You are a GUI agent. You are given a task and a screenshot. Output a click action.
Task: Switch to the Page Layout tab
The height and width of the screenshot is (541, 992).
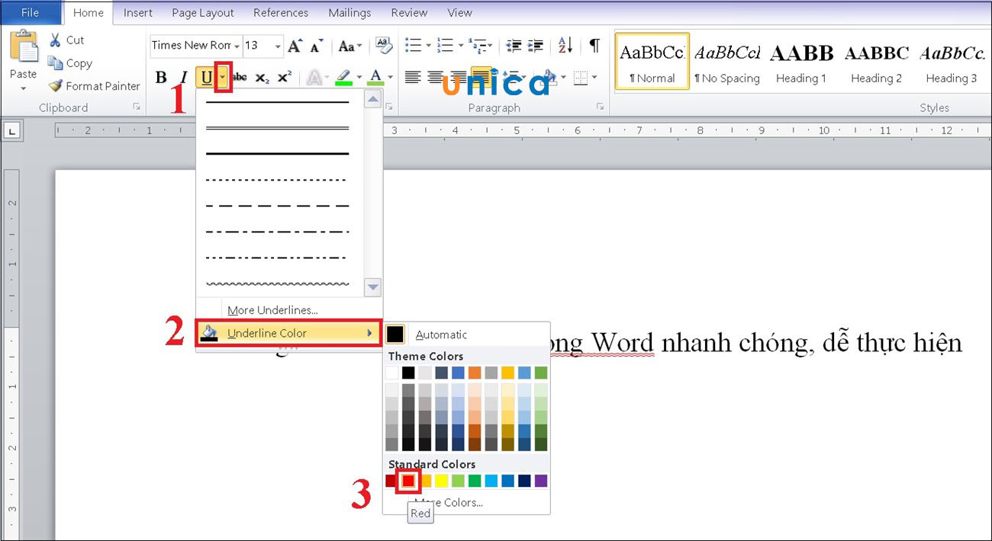tap(203, 12)
